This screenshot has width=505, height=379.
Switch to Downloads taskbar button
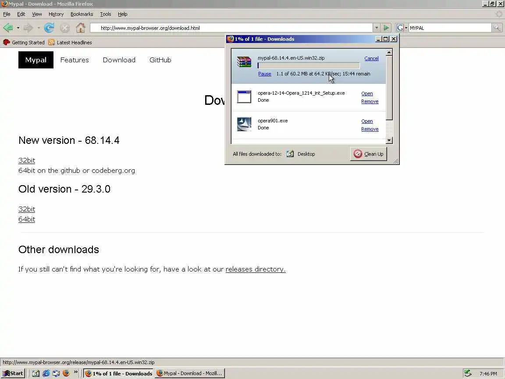tap(118, 373)
